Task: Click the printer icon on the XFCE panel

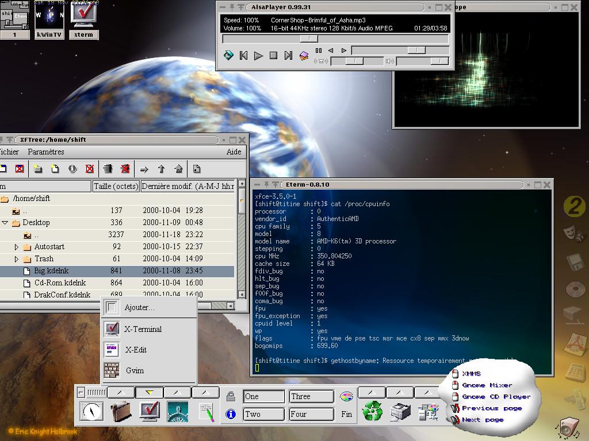Action: pyautogui.click(x=400, y=411)
